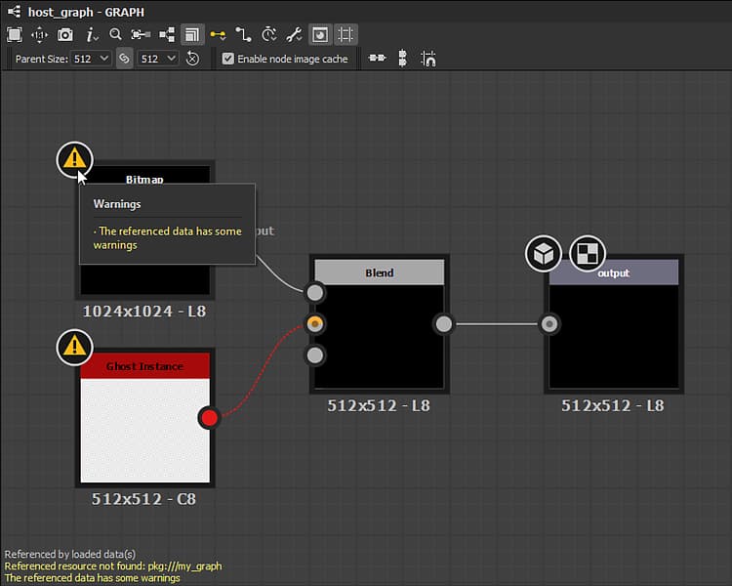The height and width of the screenshot is (586, 732).
Task: Toggle the parent size link ratio lock
Action: pyautogui.click(x=124, y=59)
